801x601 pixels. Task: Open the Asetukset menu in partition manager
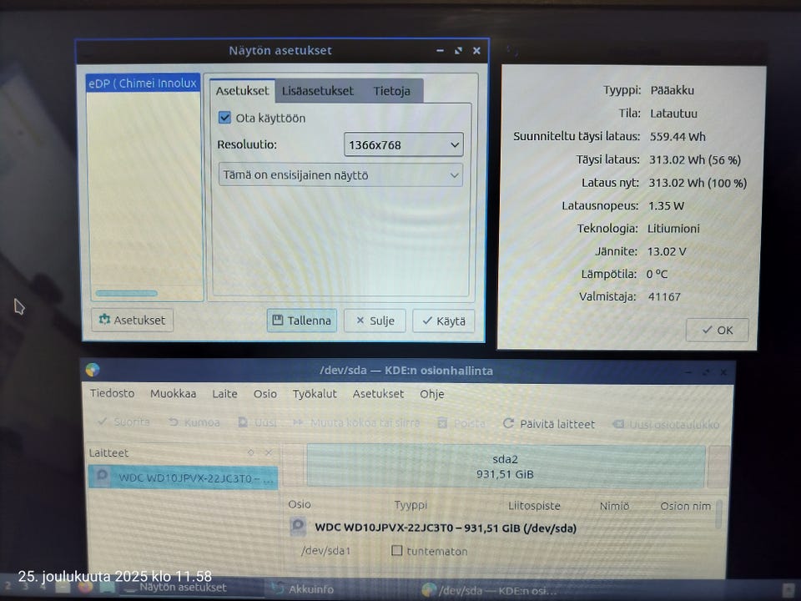378,393
